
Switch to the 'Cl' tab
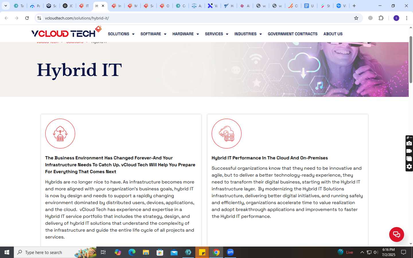tap(293, 6)
